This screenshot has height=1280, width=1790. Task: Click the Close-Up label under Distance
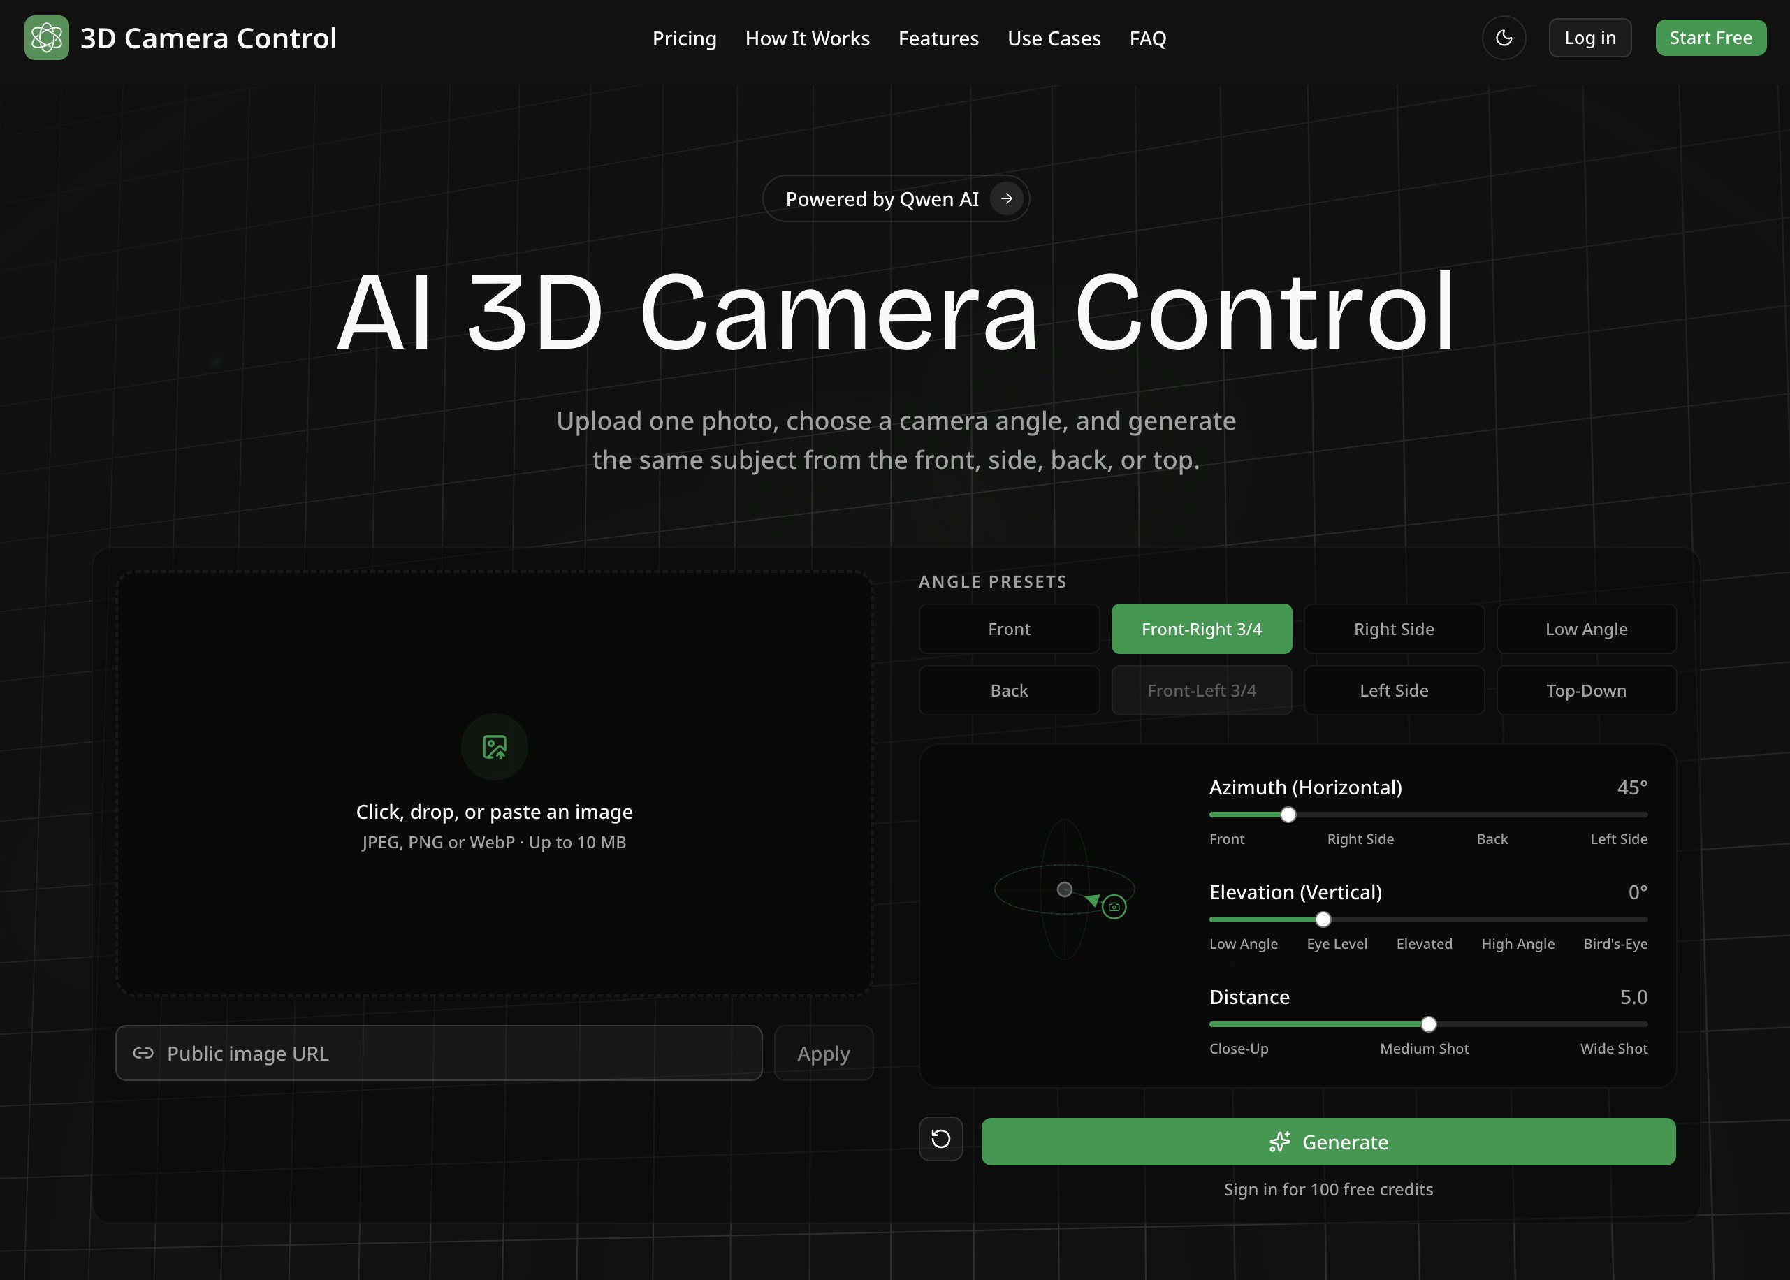1238,1049
